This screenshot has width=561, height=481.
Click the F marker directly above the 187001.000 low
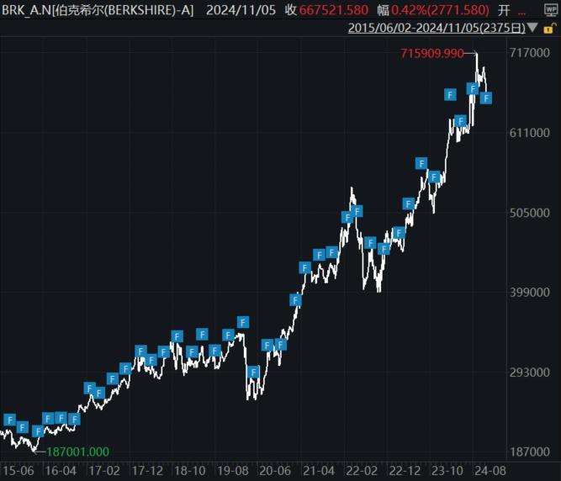(37, 431)
